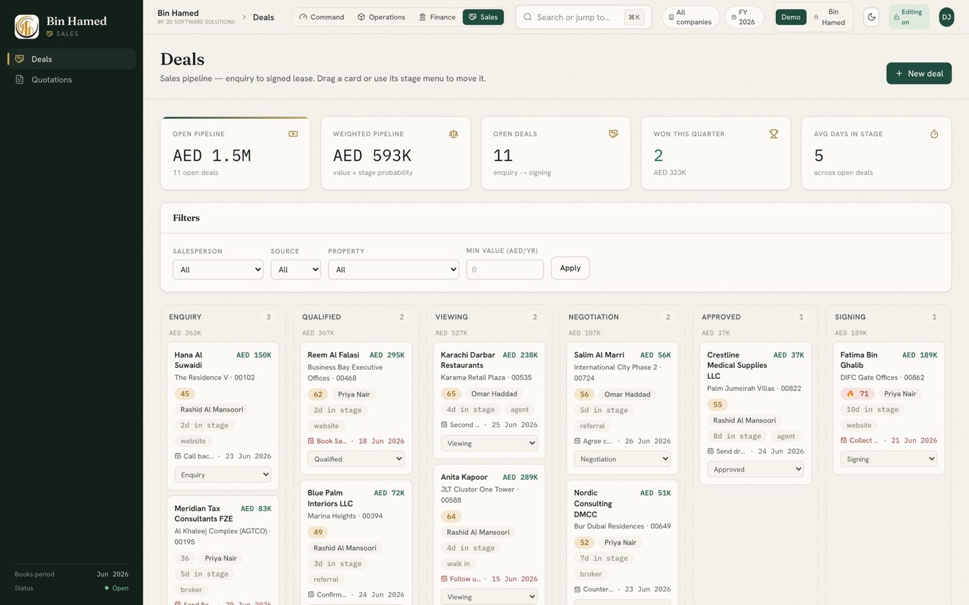The image size is (969, 605).
Task: Open stage menu on Anita Kapoor card
Action: 489,597
